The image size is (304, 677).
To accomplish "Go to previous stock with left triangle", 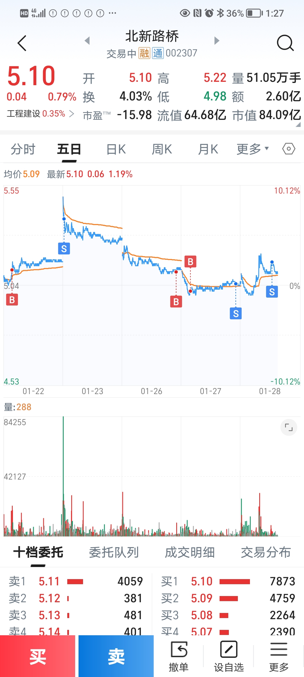I will point(87,41).
